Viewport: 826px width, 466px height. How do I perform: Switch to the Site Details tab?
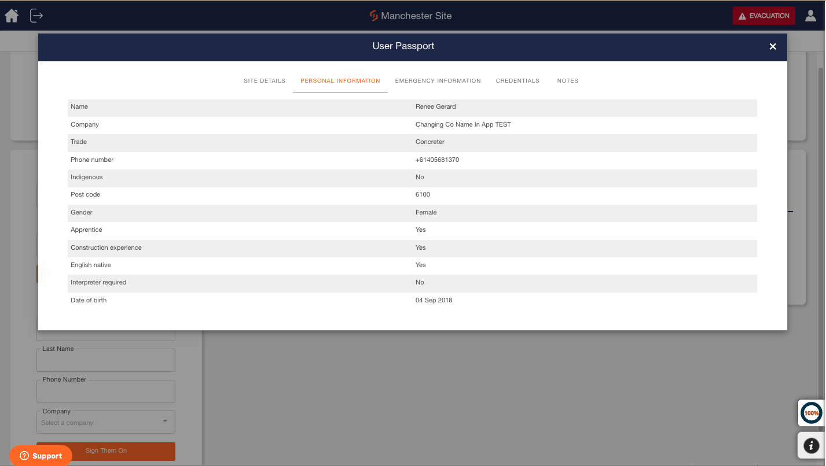pyautogui.click(x=265, y=81)
